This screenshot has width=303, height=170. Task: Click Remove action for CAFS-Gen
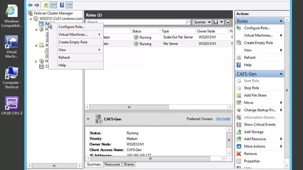pyautogui.click(x=250, y=154)
